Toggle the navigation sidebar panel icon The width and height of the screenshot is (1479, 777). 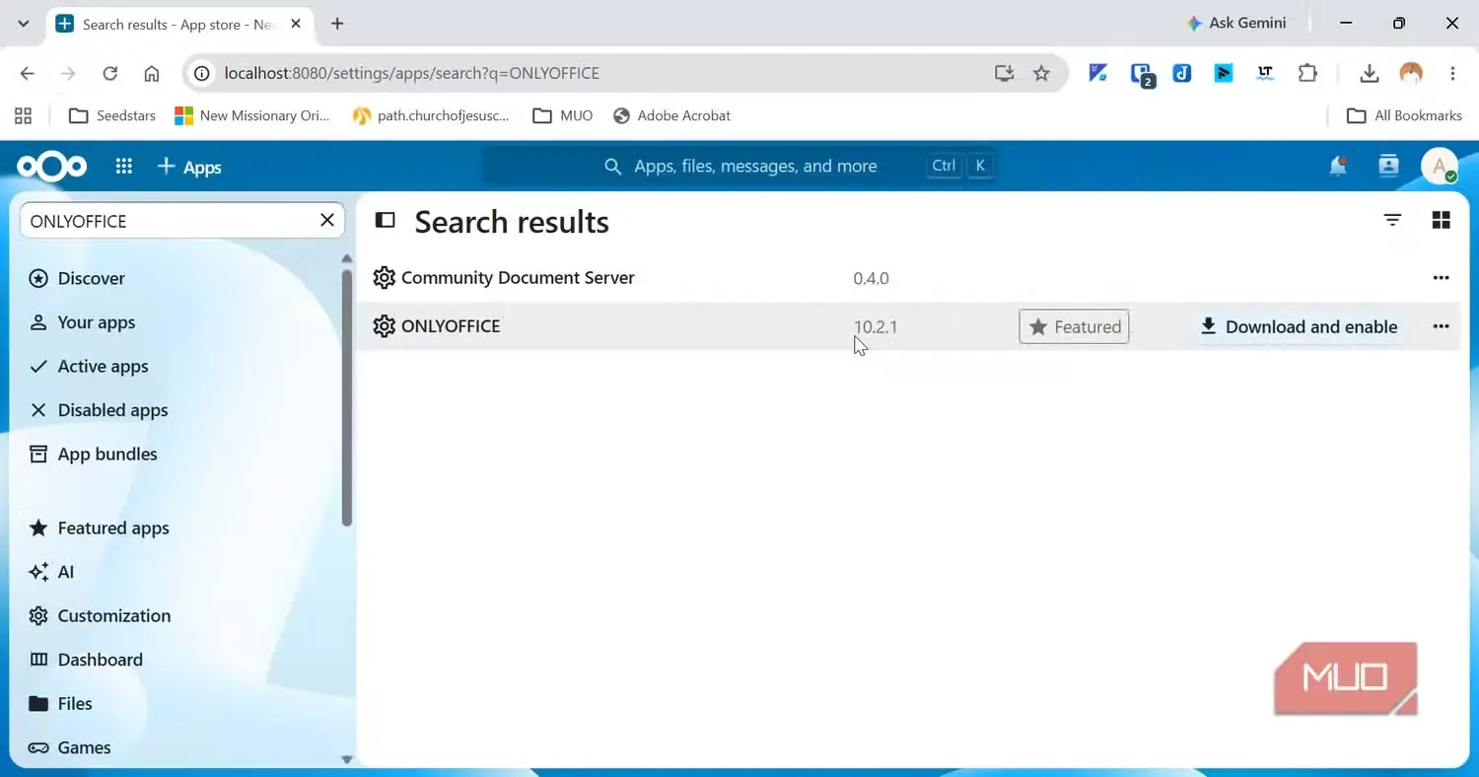tap(386, 221)
